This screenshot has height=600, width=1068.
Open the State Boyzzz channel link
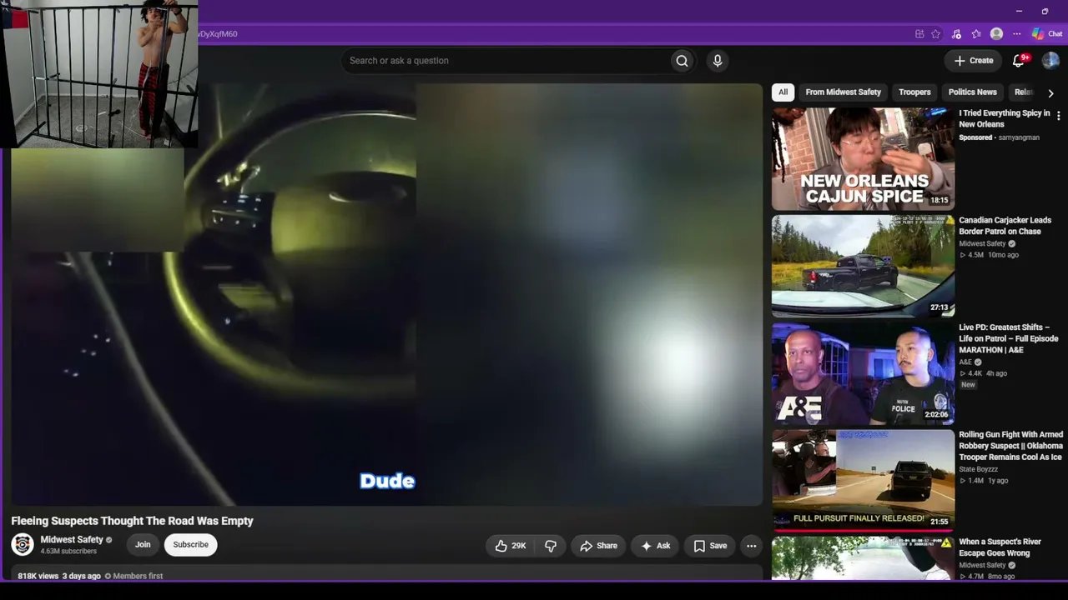point(978,469)
